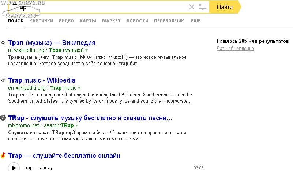Clear the search query with the X icon

(x=192, y=7)
